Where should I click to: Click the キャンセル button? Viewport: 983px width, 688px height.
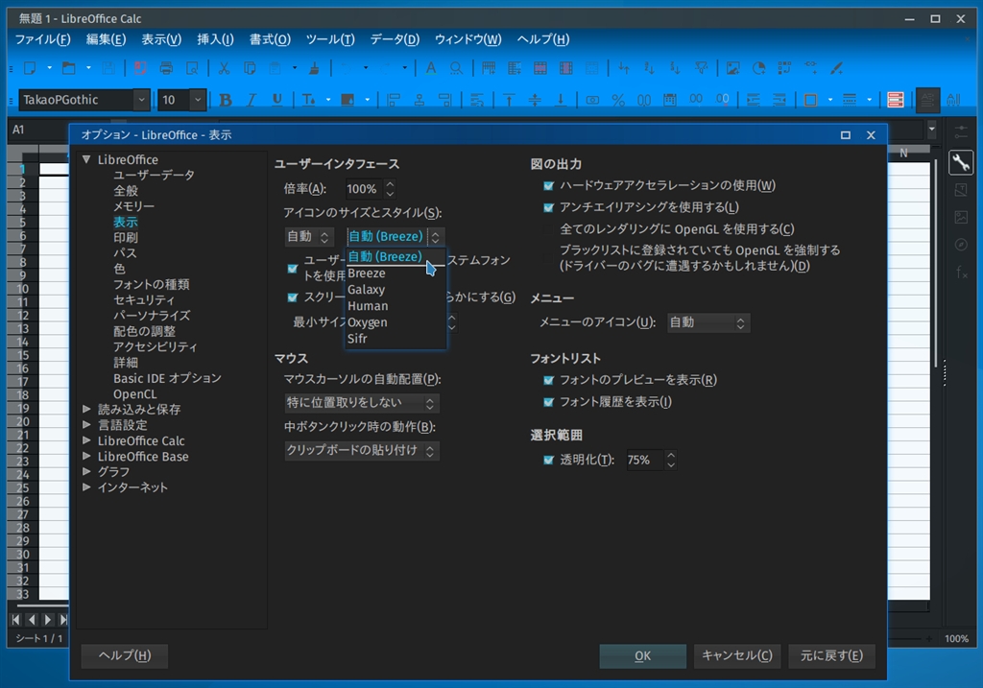pos(737,656)
